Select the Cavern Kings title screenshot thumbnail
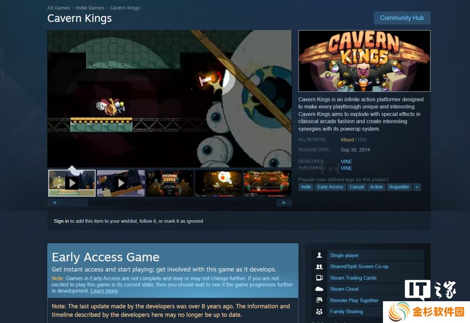This screenshot has width=470, height=323. [x=170, y=183]
